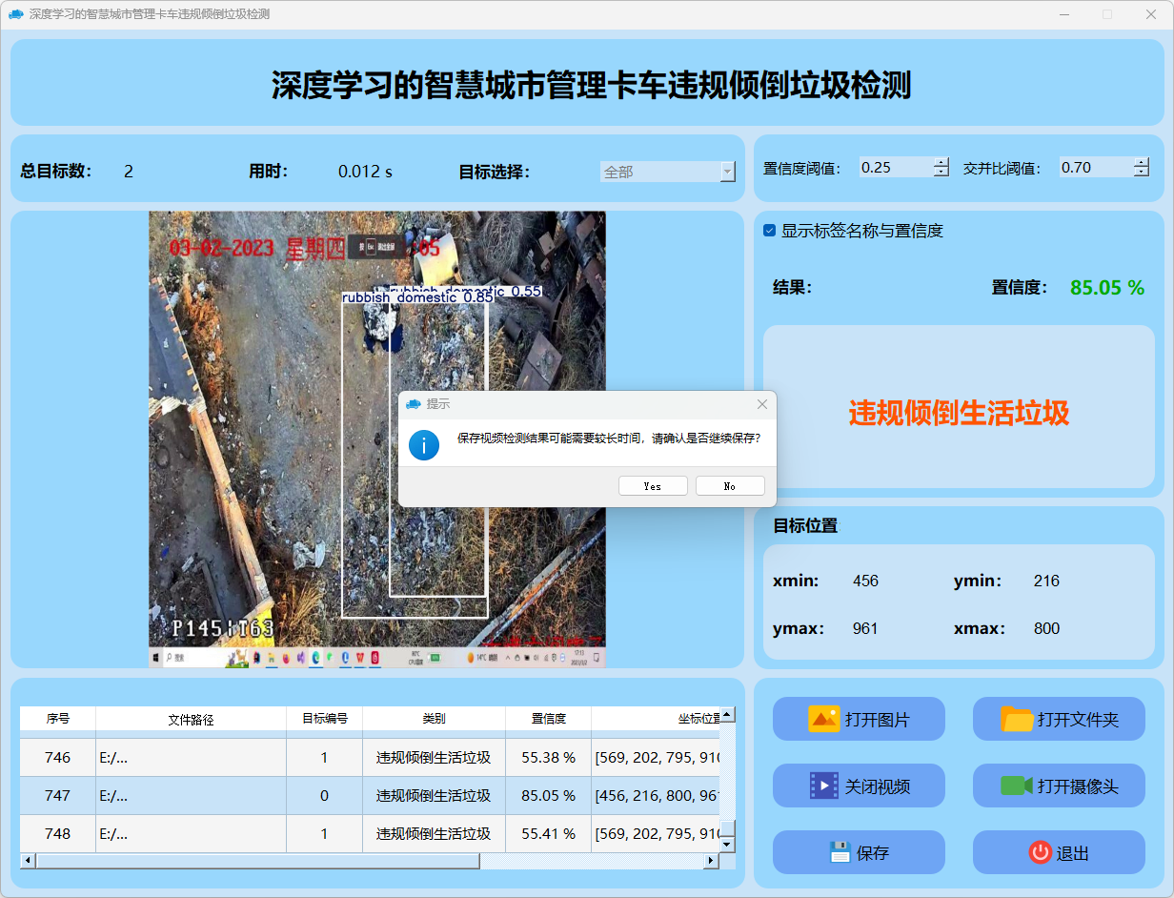Click the confidence threshold input field
Viewport: 1174px width, 898px height.
point(894,168)
